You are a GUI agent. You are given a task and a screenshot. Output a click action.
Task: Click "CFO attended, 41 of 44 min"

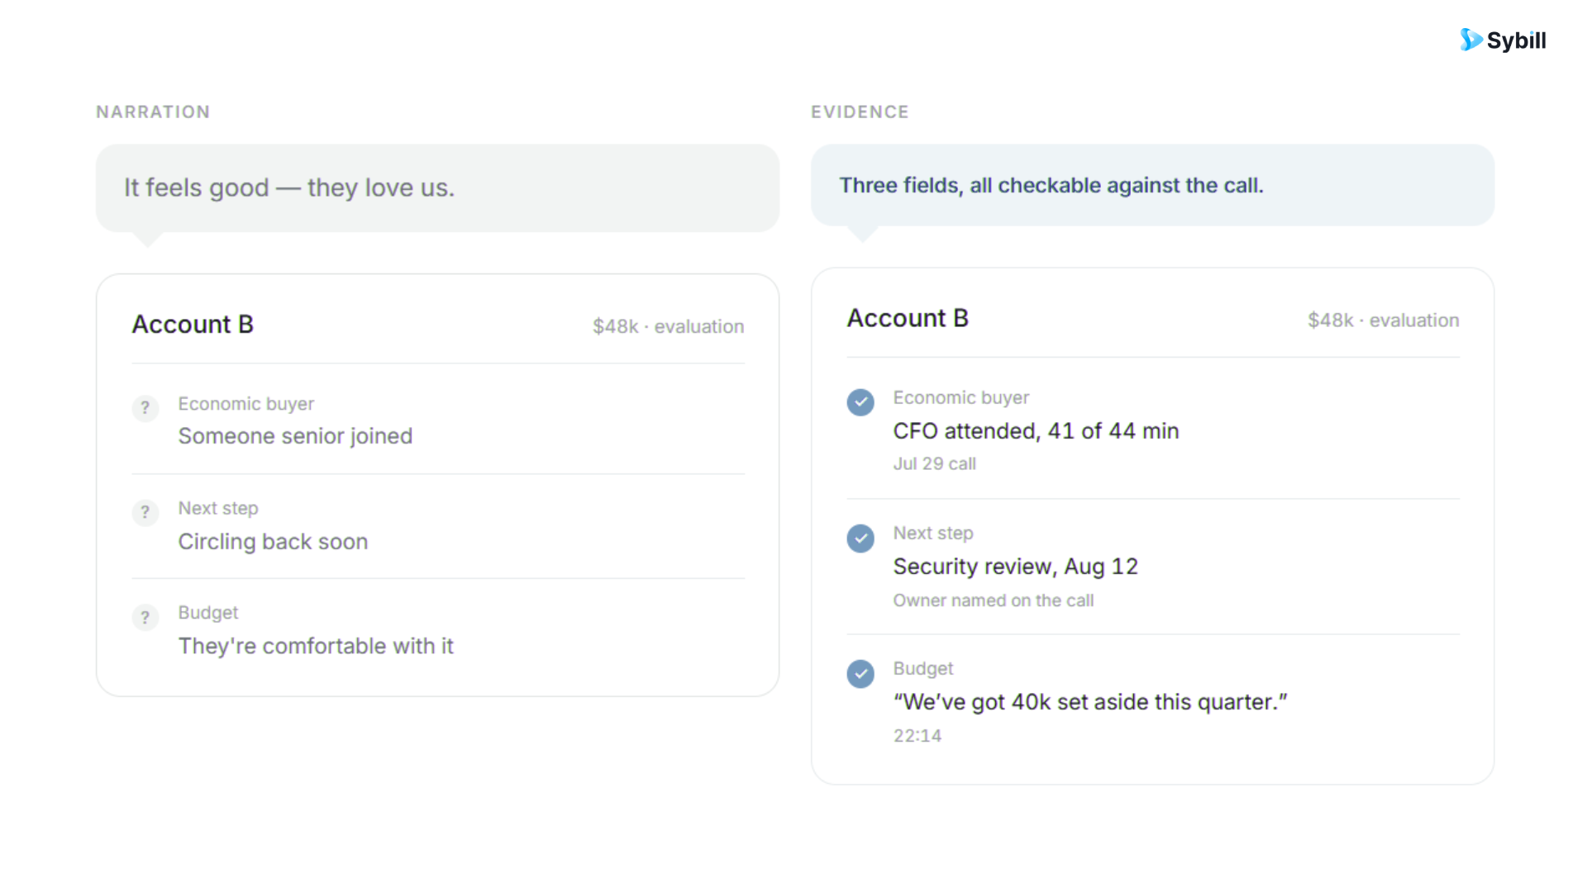1036,431
